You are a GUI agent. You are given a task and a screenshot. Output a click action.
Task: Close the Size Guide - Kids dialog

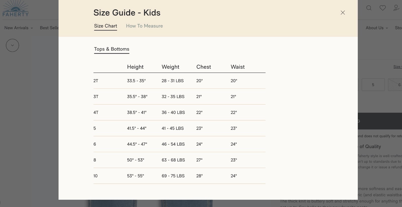point(343,13)
